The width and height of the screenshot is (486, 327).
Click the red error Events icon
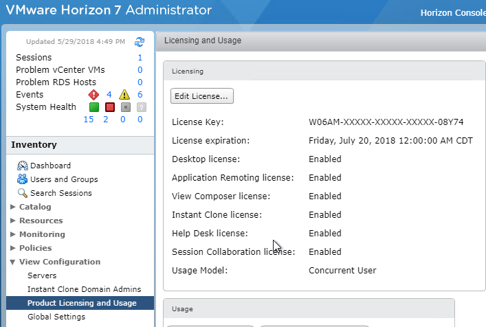(x=93, y=94)
